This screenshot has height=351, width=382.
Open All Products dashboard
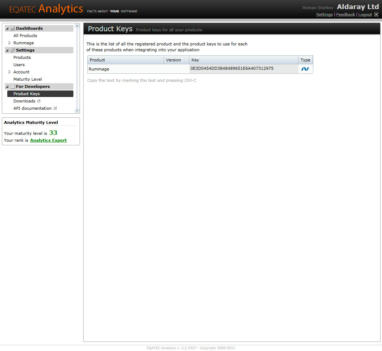click(25, 36)
